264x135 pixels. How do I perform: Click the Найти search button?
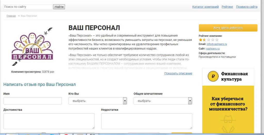[59, 7]
